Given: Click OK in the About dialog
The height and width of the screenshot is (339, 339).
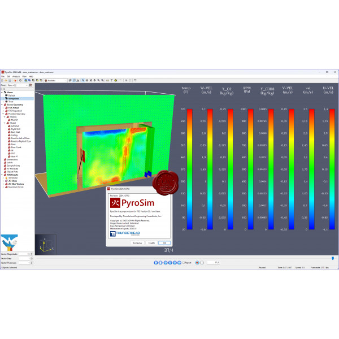Looking at the screenshot, I should point(164,243).
